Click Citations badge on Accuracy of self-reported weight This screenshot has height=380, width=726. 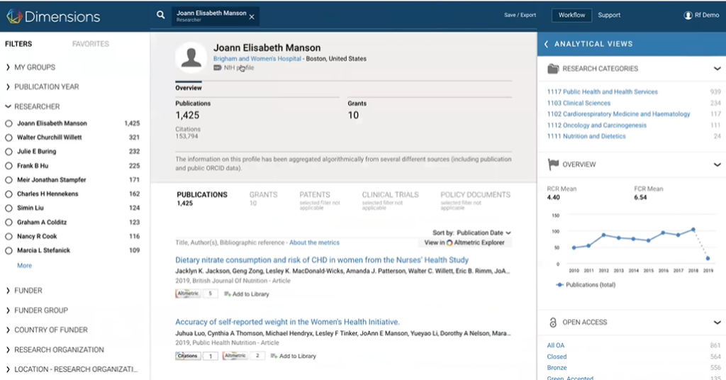point(187,356)
